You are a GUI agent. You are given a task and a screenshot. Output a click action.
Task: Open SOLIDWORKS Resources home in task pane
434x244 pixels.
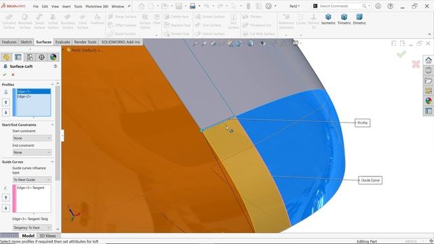click(x=429, y=60)
